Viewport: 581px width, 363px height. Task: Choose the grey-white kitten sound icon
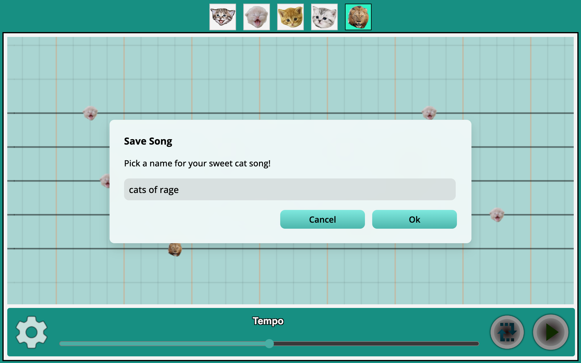pos(324,17)
